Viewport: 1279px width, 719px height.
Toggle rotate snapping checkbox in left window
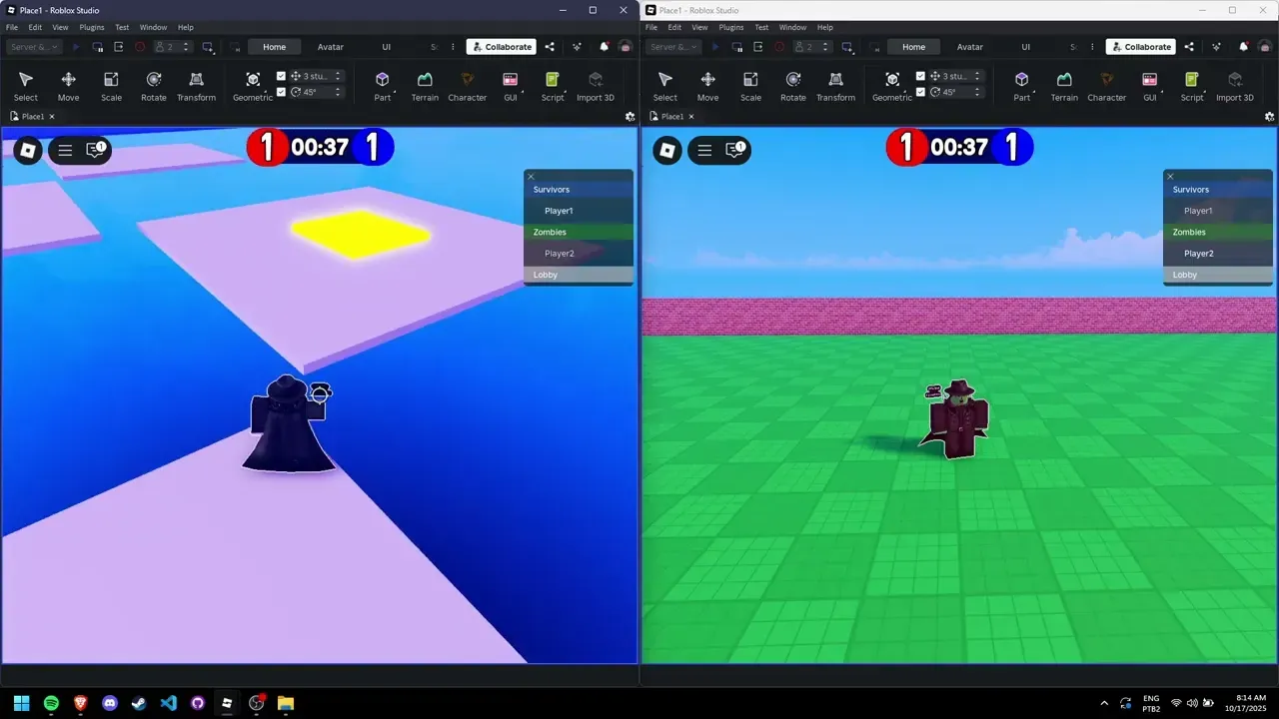coord(281,92)
